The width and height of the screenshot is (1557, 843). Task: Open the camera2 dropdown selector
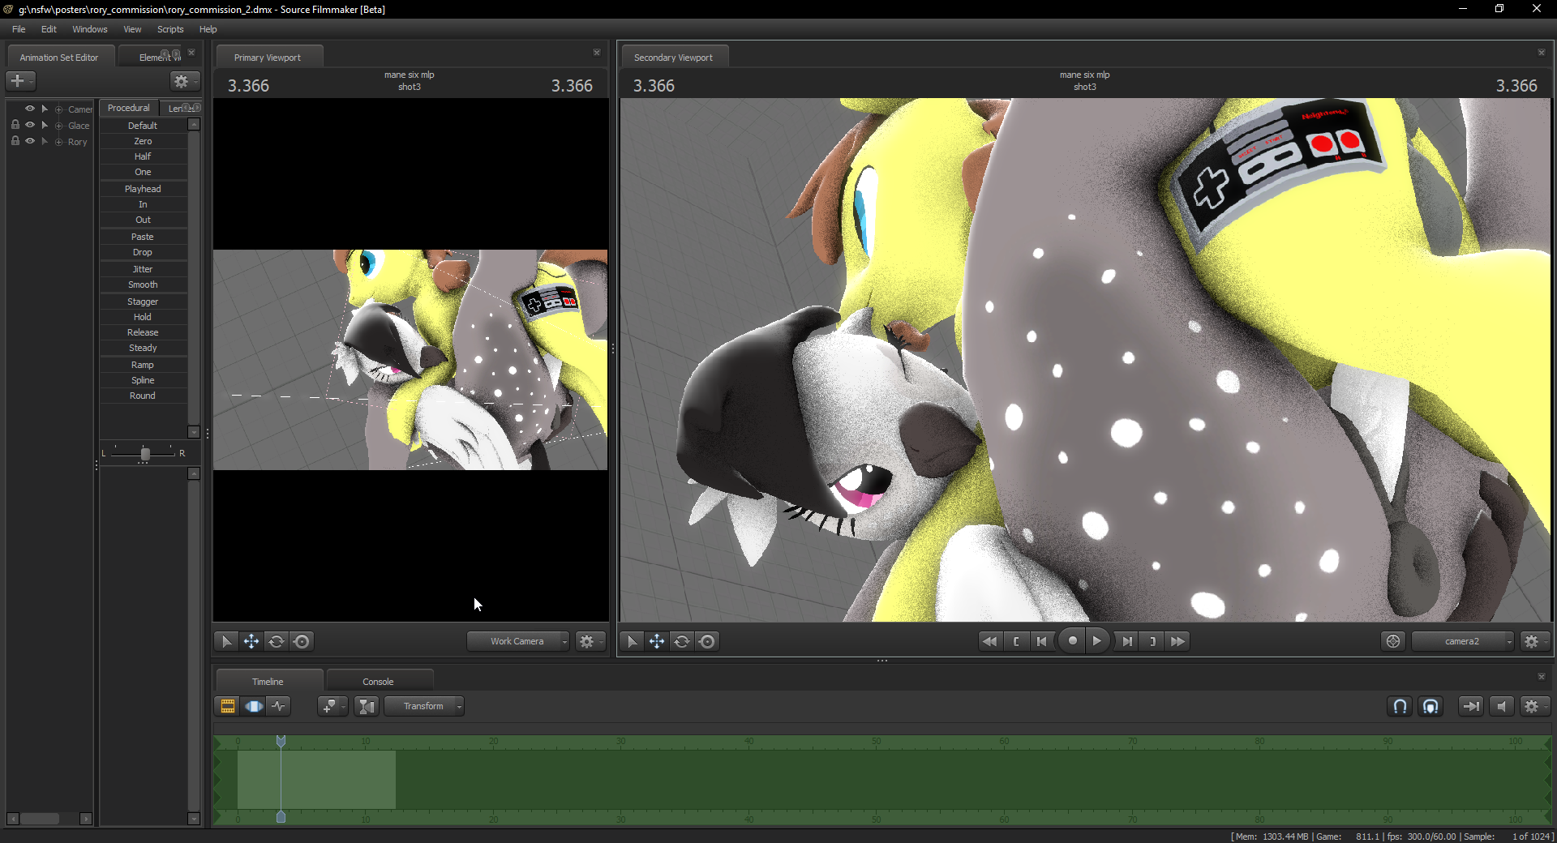[1462, 641]
